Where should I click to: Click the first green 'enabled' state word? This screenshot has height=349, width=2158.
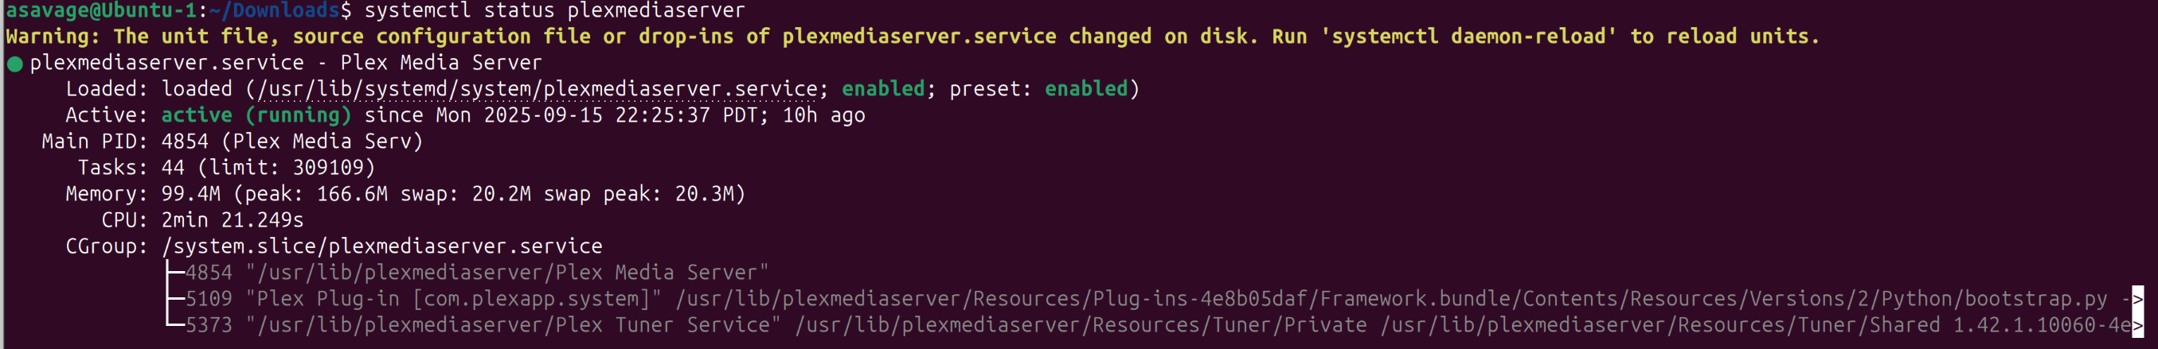pyautogui.click(x=882, y=89)
